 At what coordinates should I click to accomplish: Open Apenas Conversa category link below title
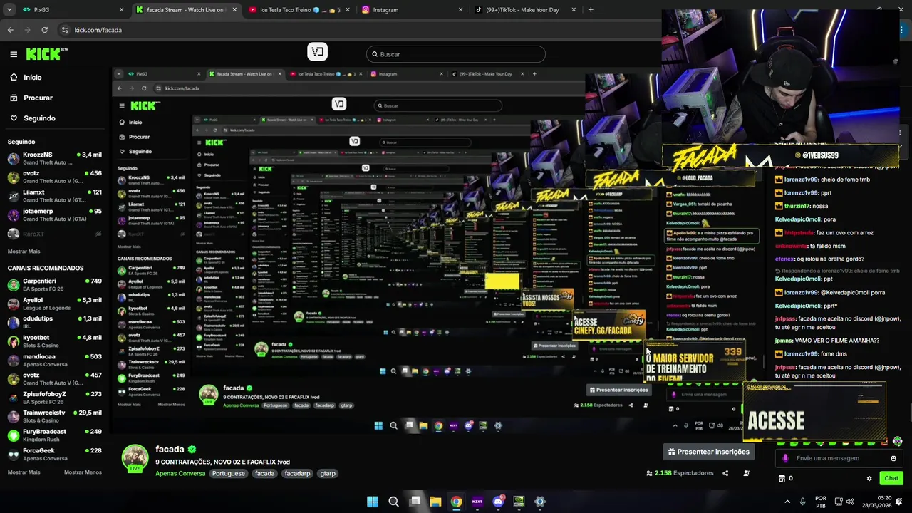[180, 473]
